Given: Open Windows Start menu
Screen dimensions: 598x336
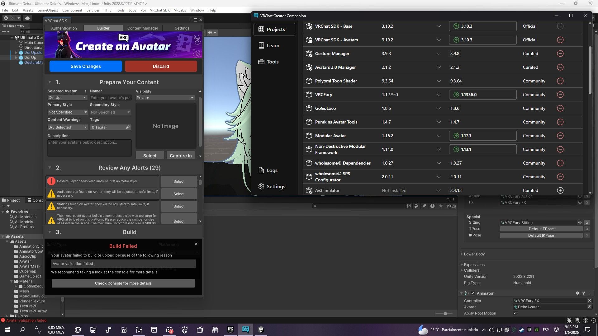Looking at the screenshot, I should click(x=7, y=330).
